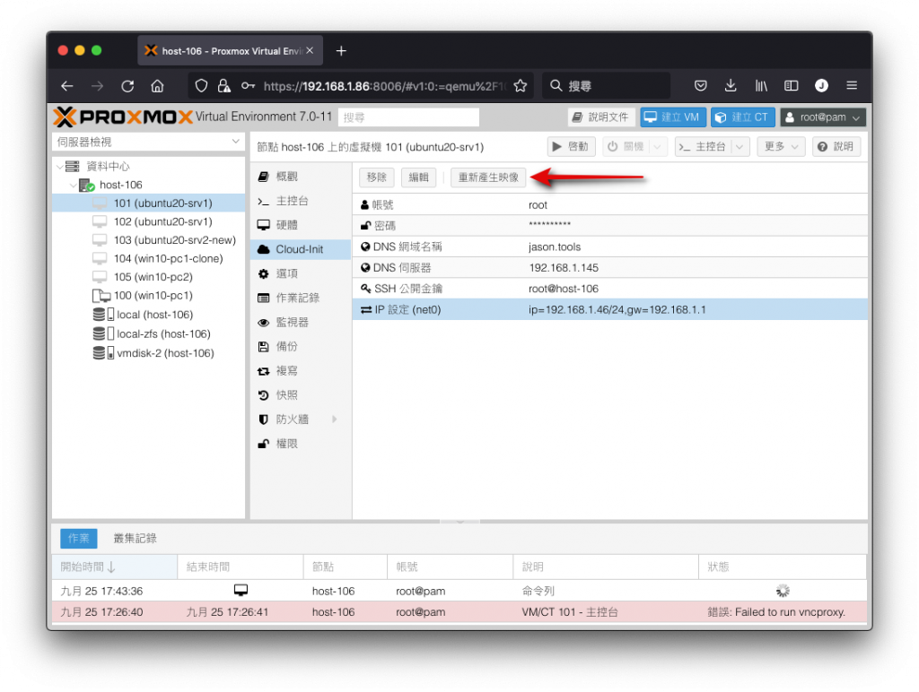Toggle the browser sidebar icon
919x692 pixels.
(x=792, y=86)
